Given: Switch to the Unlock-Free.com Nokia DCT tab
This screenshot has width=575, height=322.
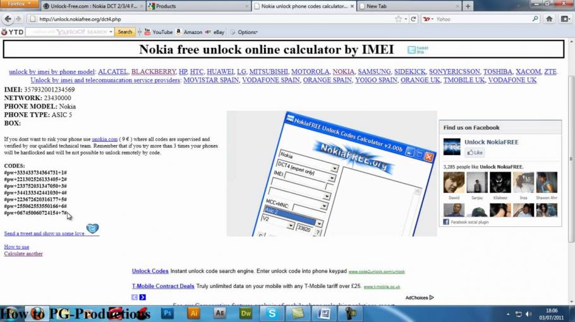Looking at the screenshot, I should tap(92, 6).
